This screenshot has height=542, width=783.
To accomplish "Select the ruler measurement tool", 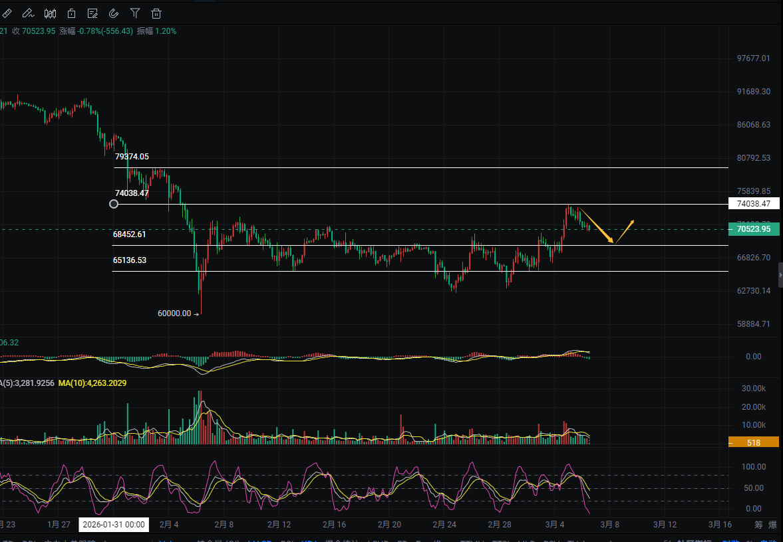I will point(7,13).
